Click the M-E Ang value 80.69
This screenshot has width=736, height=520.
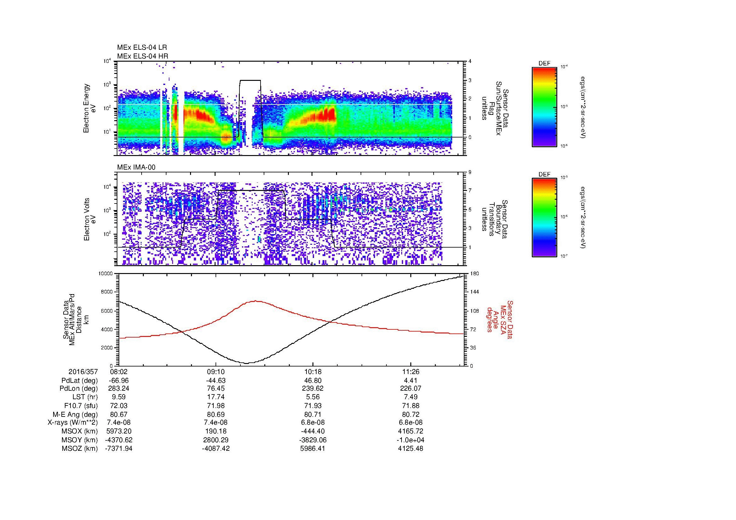pyautogui.click(x=216, y=414)
